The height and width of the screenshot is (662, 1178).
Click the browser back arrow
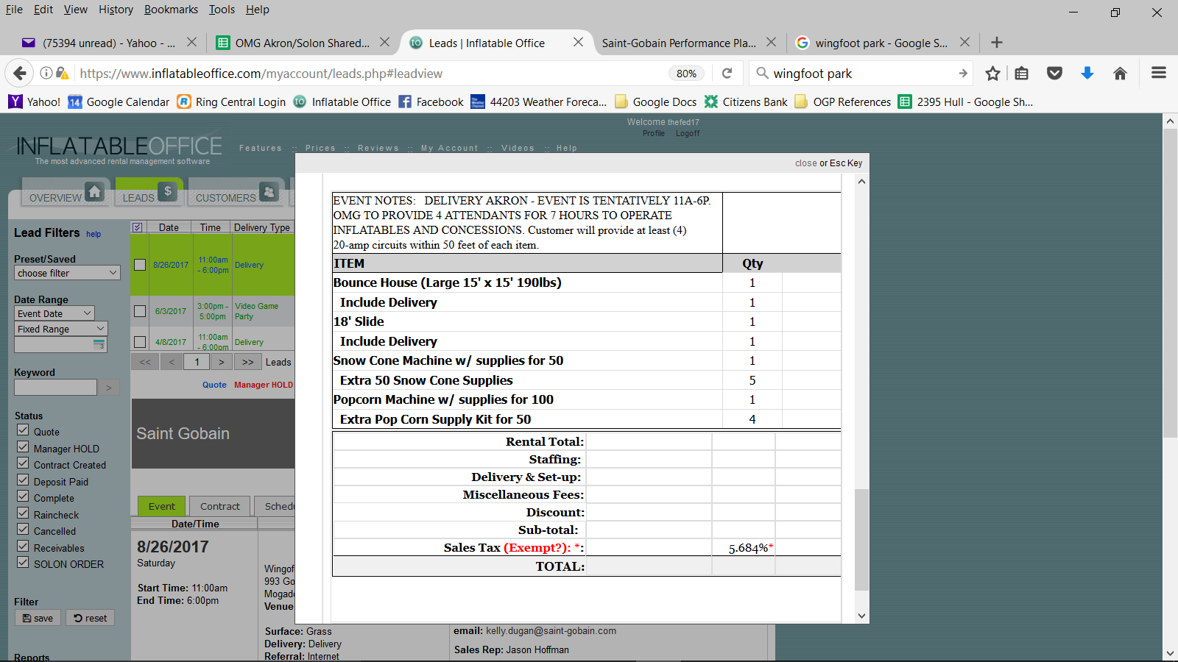20,74
